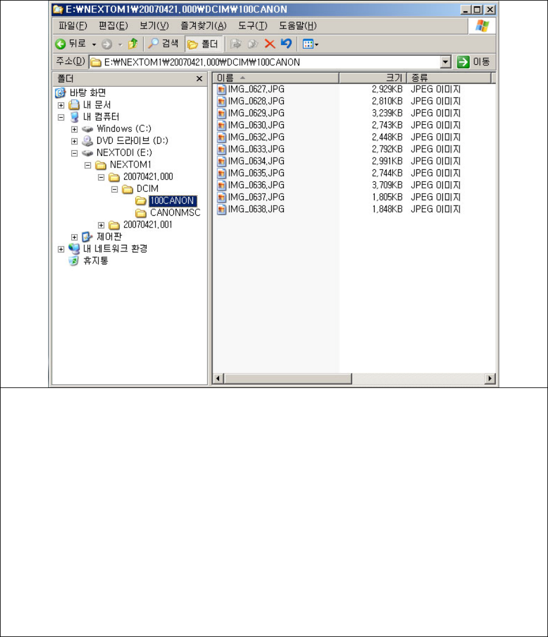Click the 제어판 control panel icon
This screenshot has width=548, height=637.
(x=87, y=237)
